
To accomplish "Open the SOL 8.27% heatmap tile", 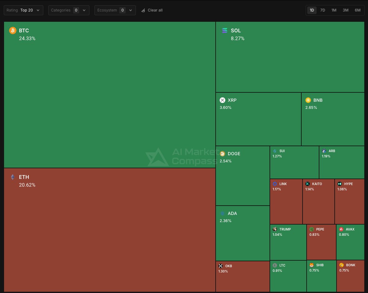I will click(x=290, y=57).
